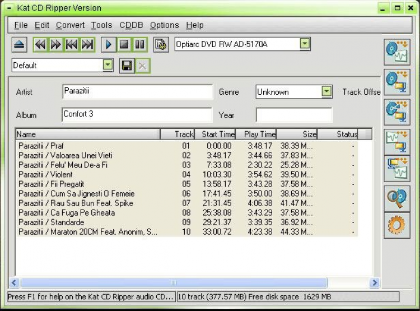Click the second sidebar icon, CD to monitor

pos(397,82)
